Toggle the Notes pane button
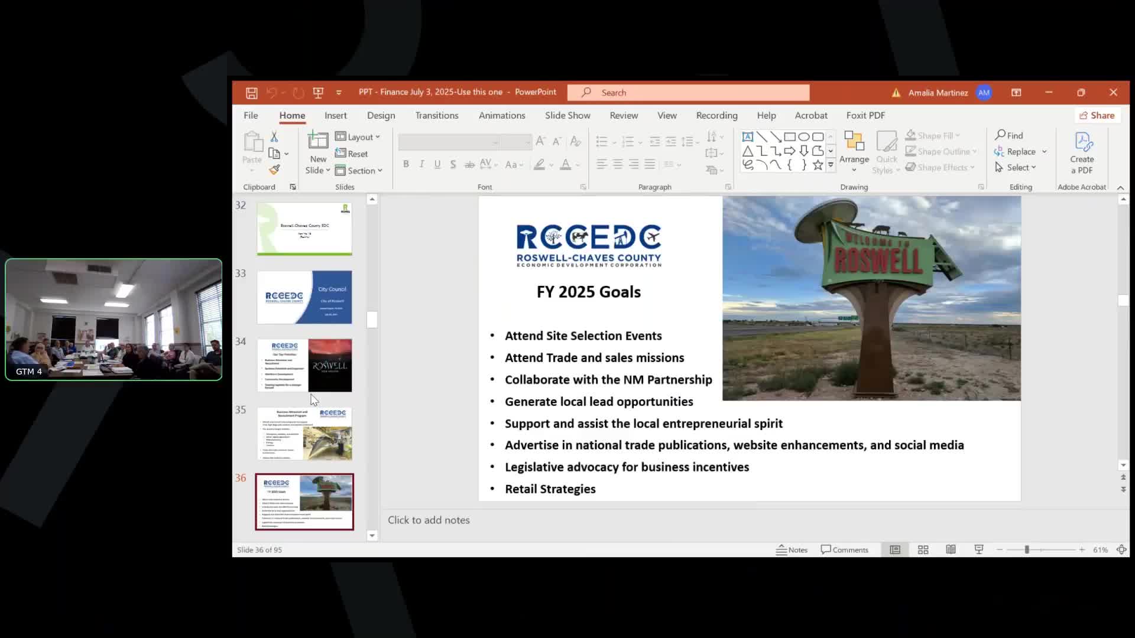 pyautogui.click(x=792, y=550)
